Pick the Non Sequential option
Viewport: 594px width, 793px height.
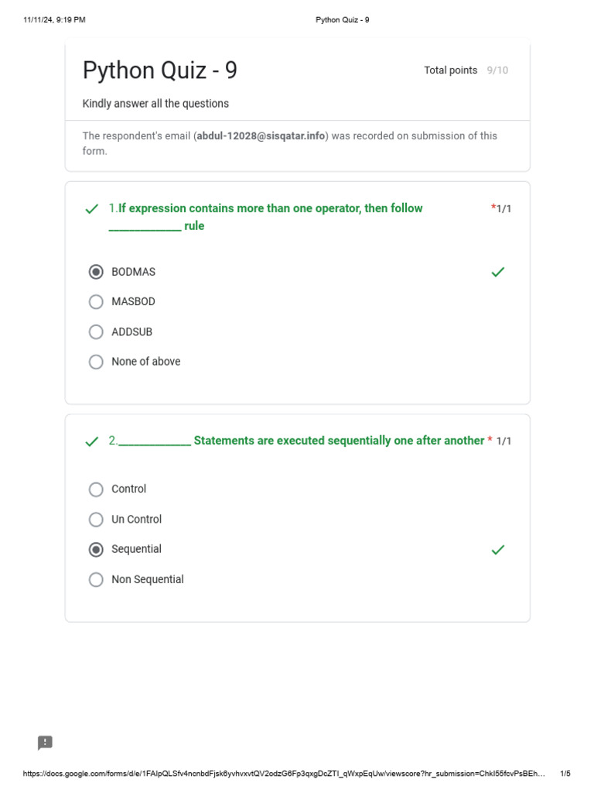coord(96,579)
